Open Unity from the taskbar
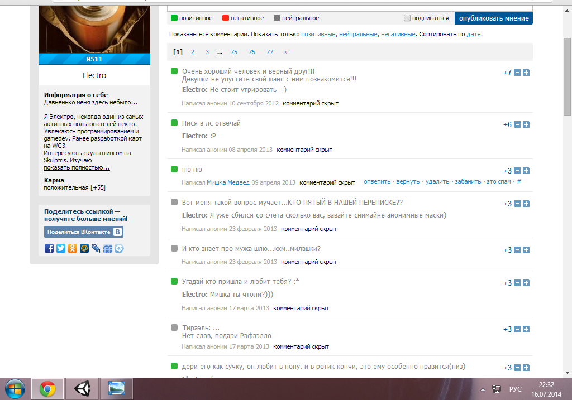This screenshot has height=400, width=572. point(82,389)
